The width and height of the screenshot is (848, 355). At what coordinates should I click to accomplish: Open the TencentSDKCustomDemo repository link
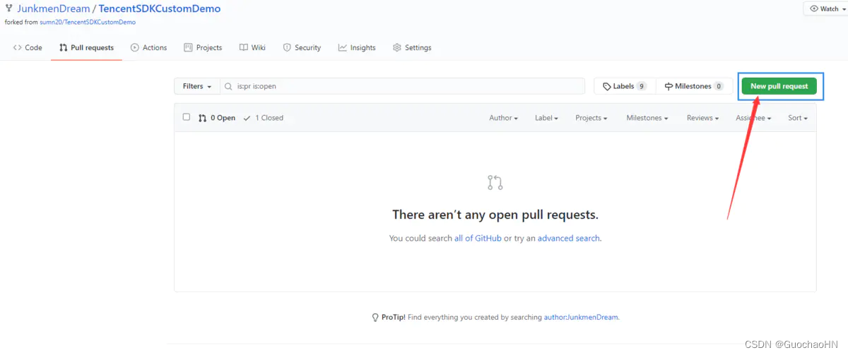pos(159,9)
